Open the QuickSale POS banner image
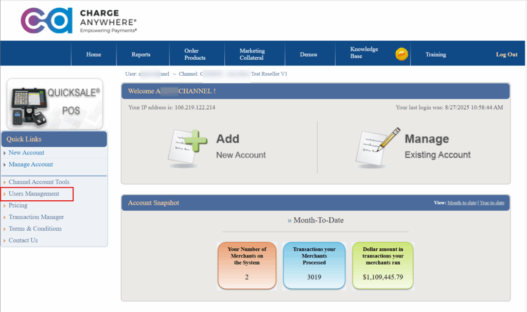Image resolution: width=527 pixels, height=312 pixels. click(55, 103)
